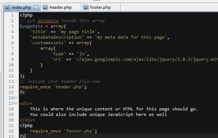This screenshot has width=218, height=138.
Task: Click 'metaDataDescription' key on line 5
Action: [x=57, y=38]
